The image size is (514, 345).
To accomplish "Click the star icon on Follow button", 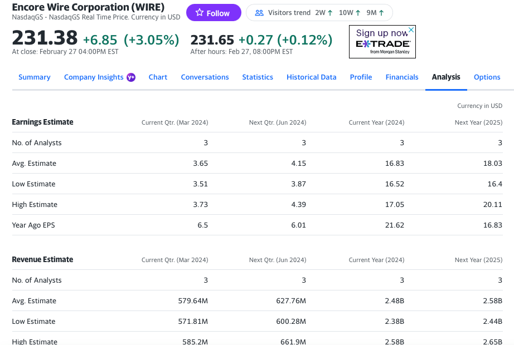I will (x=200, y=13).
